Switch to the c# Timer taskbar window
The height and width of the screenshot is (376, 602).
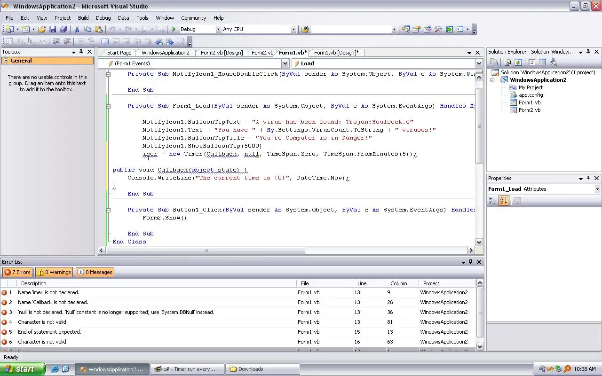coord(188,369)
